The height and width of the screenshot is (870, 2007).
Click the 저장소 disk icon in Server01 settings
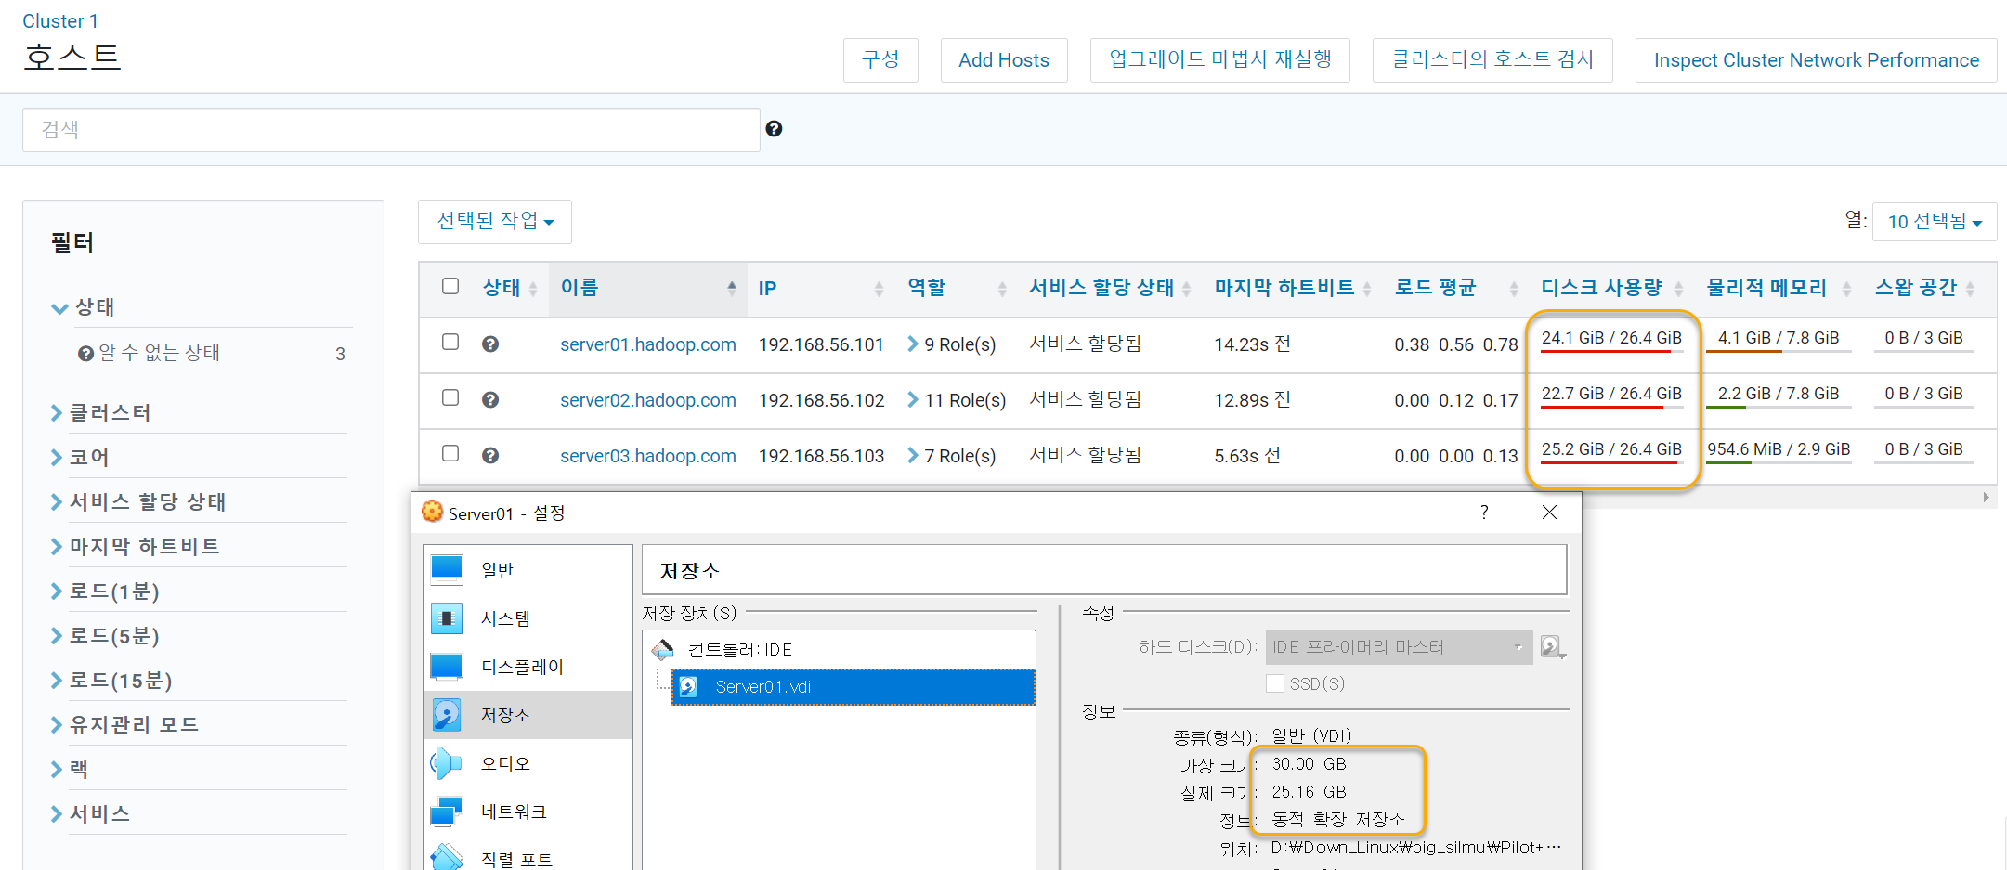click(447, 714)
